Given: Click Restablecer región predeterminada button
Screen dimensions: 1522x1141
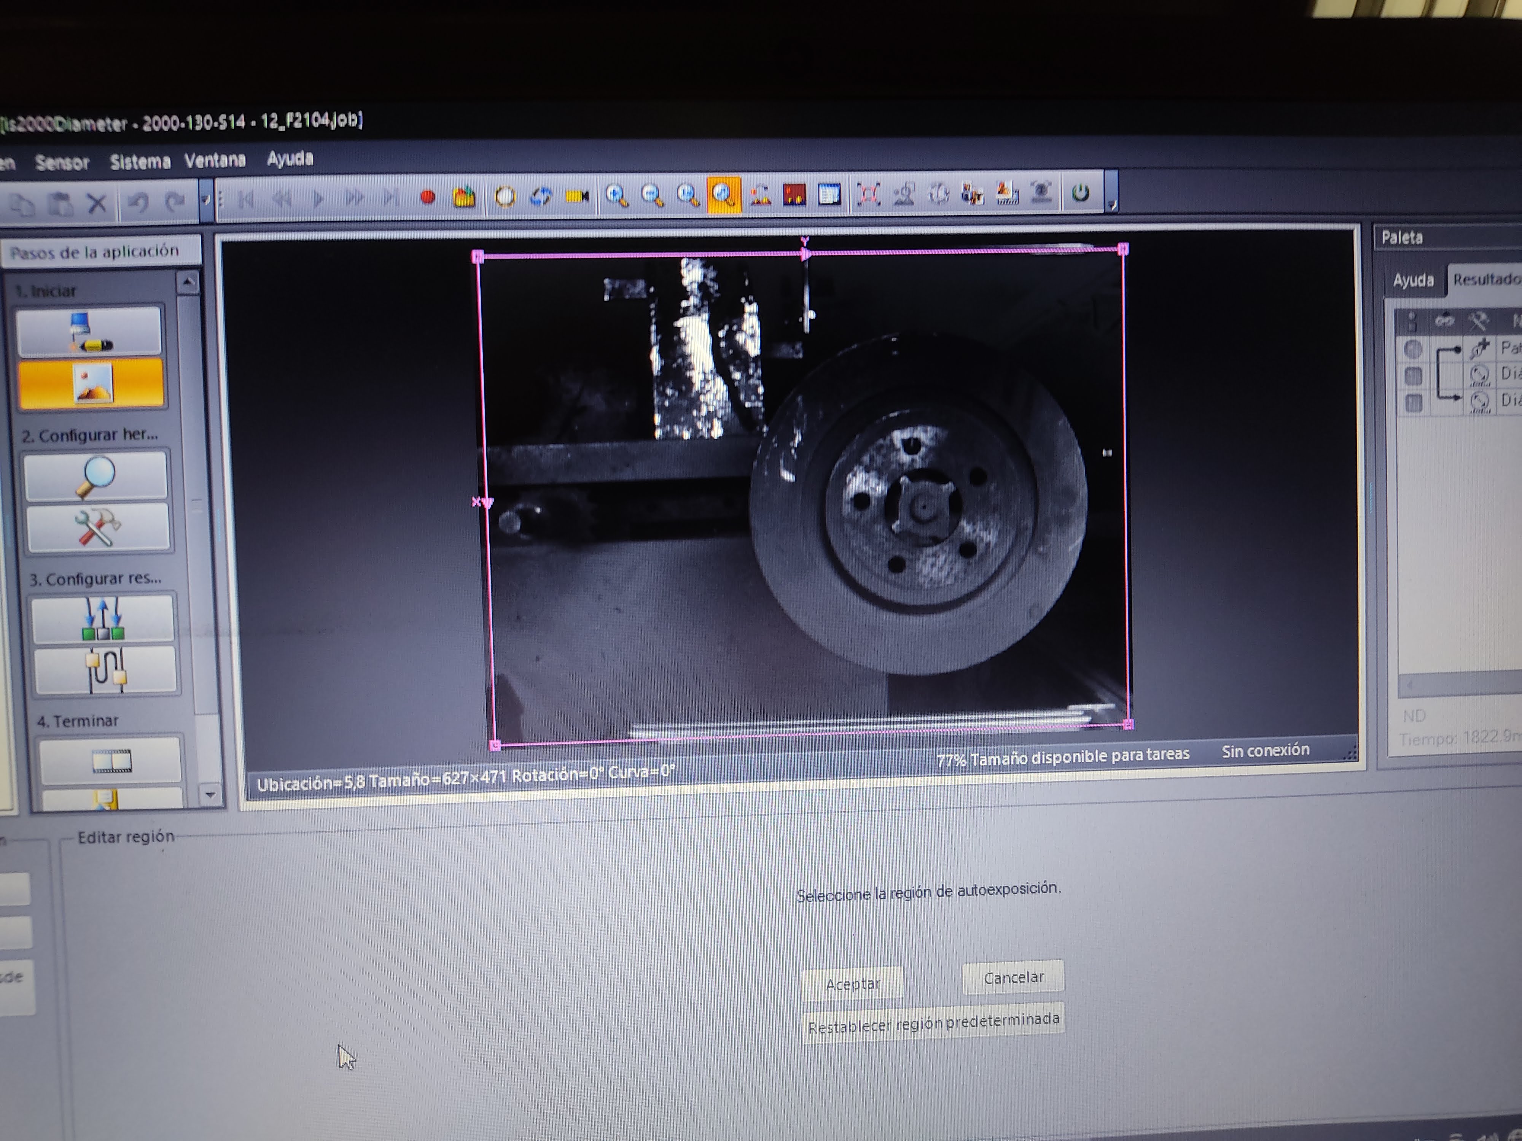Looking at the screenshot, I should click(x=933, y=1023).
